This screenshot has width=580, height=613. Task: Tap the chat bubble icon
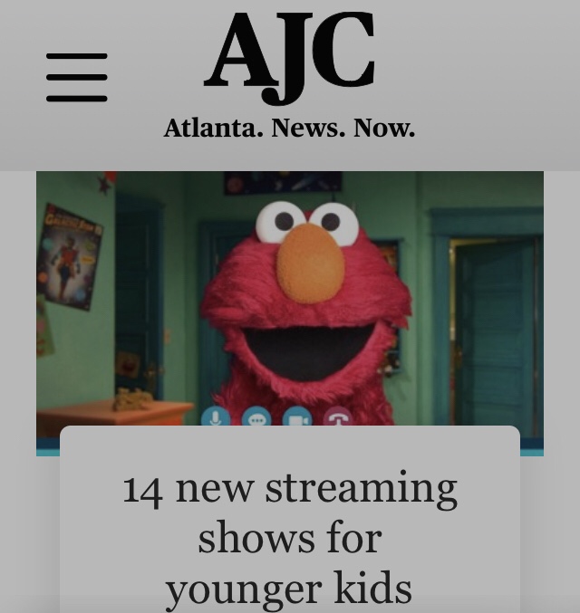[256, 417]
